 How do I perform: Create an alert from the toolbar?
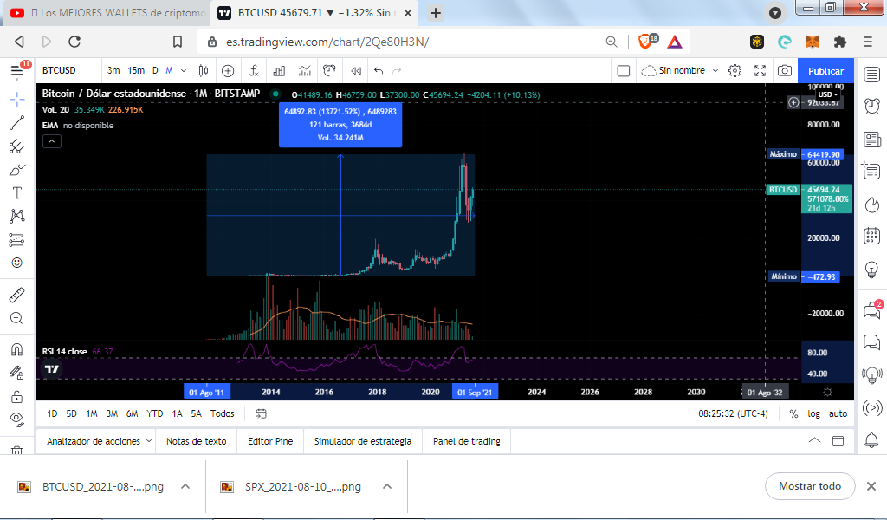click(330, 71)
